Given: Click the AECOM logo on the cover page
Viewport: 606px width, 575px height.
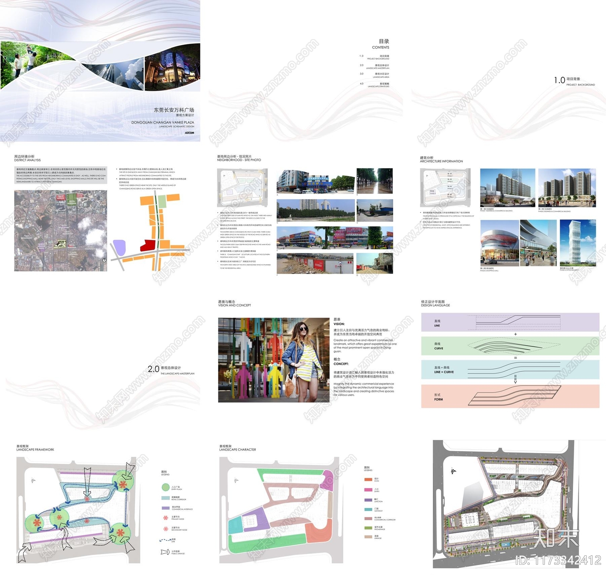Looking at the screenshot, I should point(189,133).
